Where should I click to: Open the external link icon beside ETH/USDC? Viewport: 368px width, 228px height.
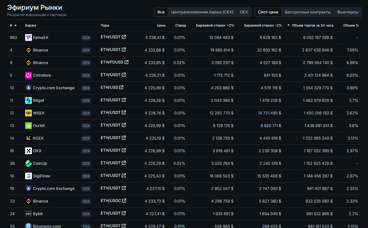124,201
